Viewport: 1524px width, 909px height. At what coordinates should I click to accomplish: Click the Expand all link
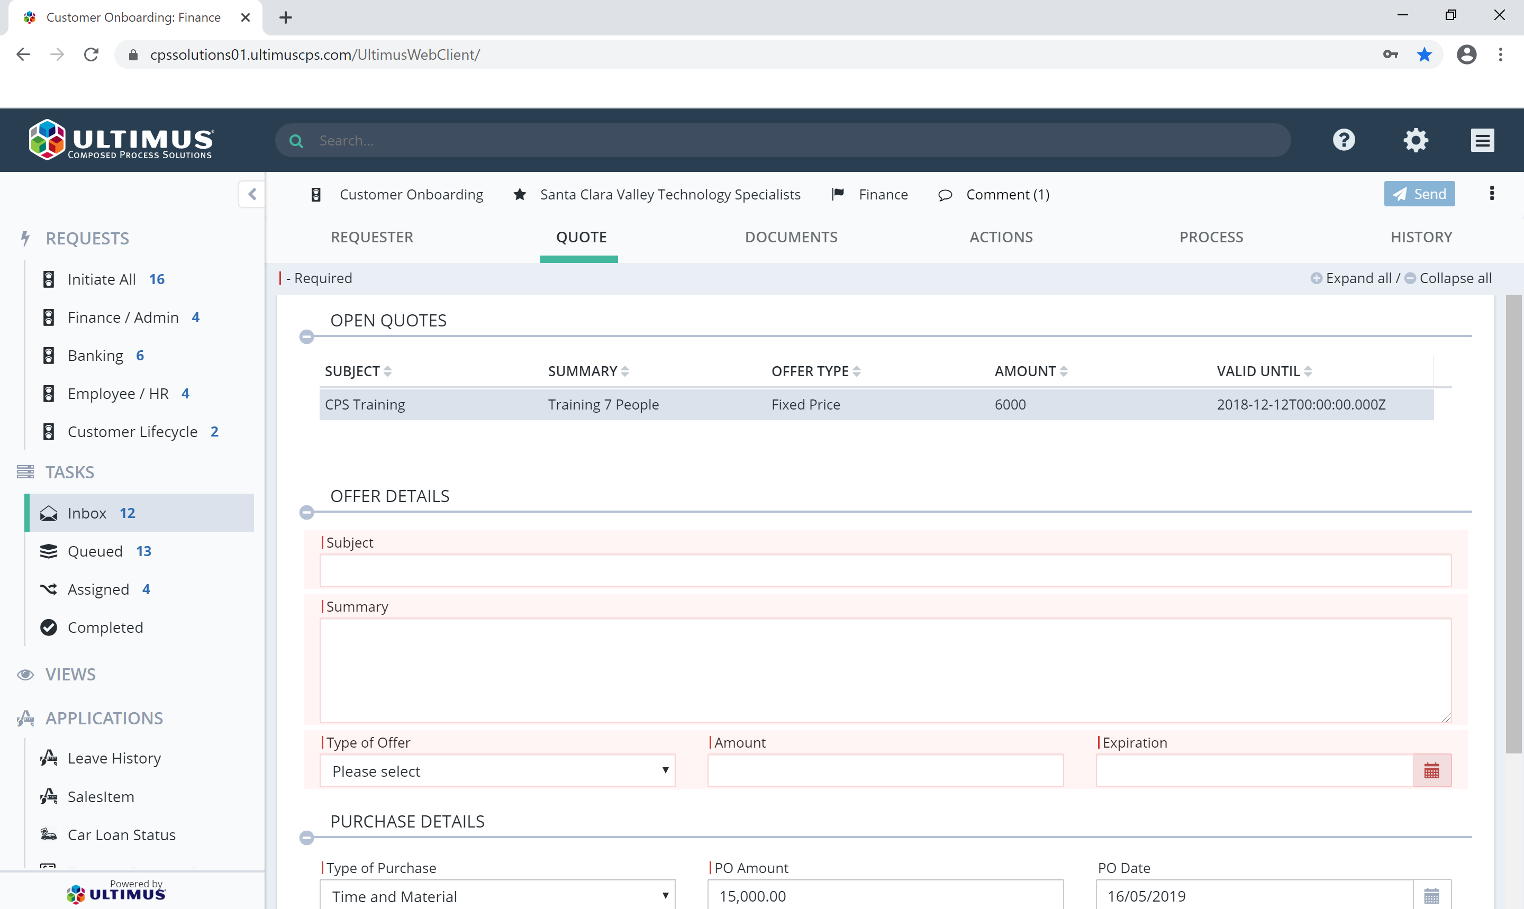pyautogui.click(x=1359, y=277)
